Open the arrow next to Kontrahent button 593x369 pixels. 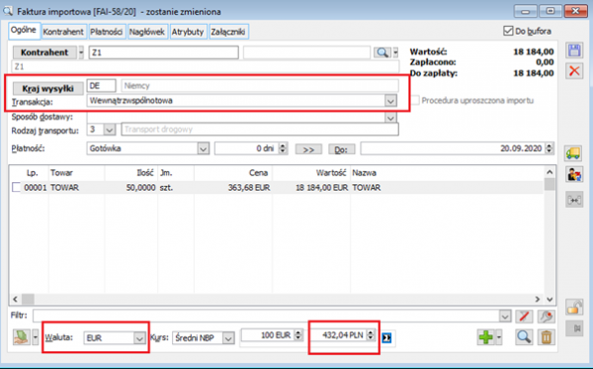coord(81,52)
